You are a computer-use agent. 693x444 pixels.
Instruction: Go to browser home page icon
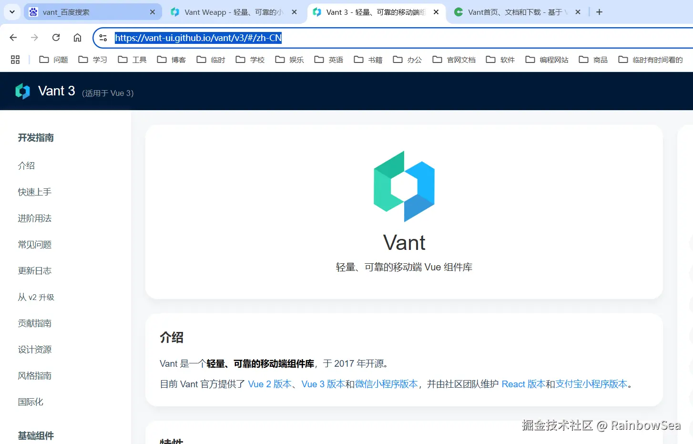coord(77,38)
